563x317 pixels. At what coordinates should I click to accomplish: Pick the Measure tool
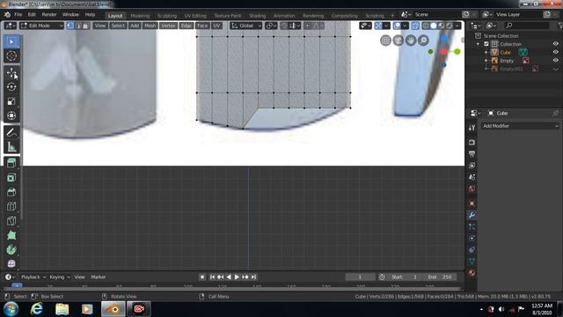tap(11, 147)
